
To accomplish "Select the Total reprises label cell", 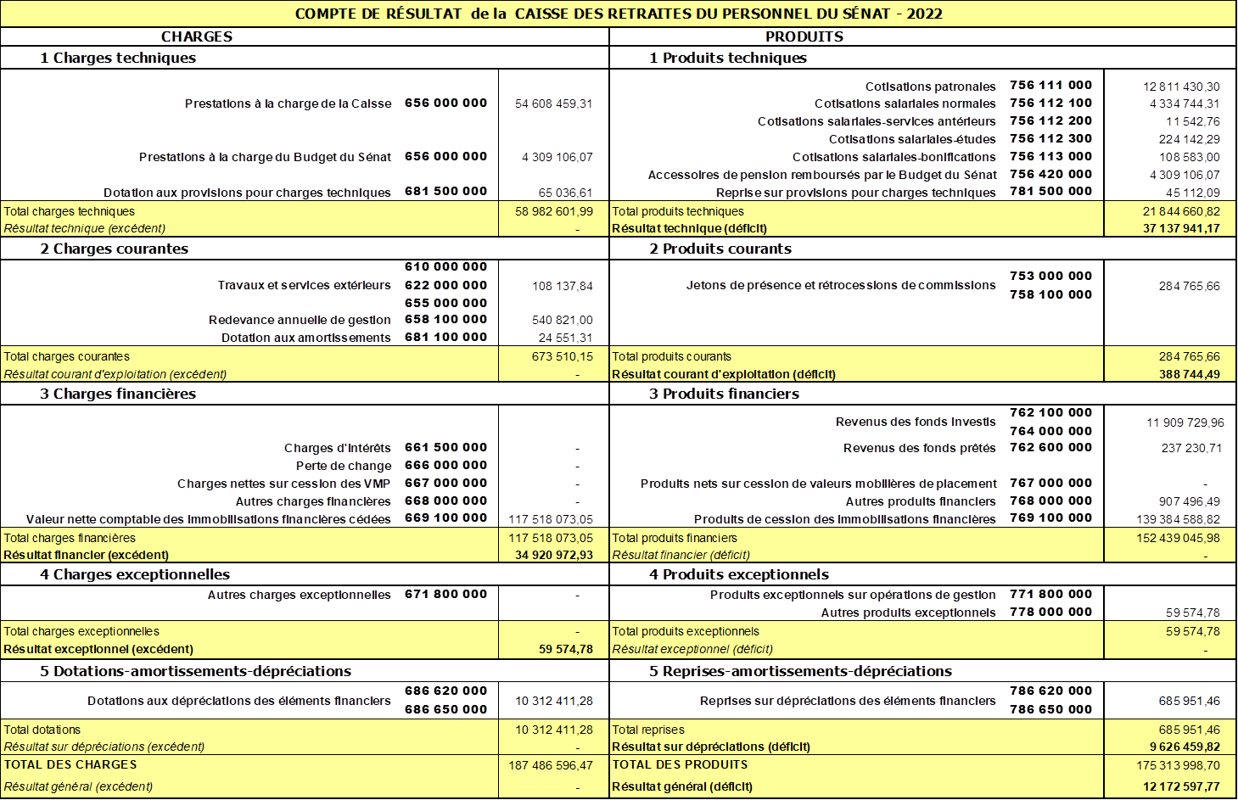I will click(856, 730).
